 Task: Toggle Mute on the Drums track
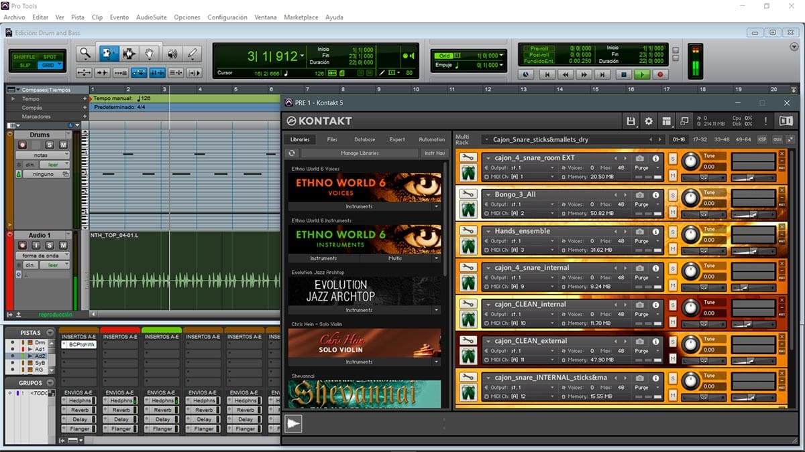pos(63,145)
